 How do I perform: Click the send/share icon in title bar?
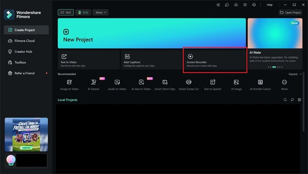(x=218, y=5)
